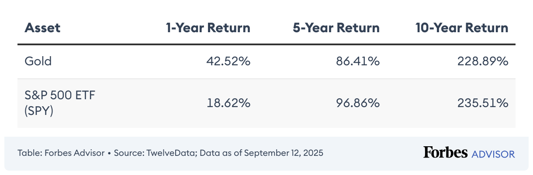This screenshot has width=533, height=175.
Task: Select the 1-Year Return column header
Action: pyautogui.click(x=208, y=28)
